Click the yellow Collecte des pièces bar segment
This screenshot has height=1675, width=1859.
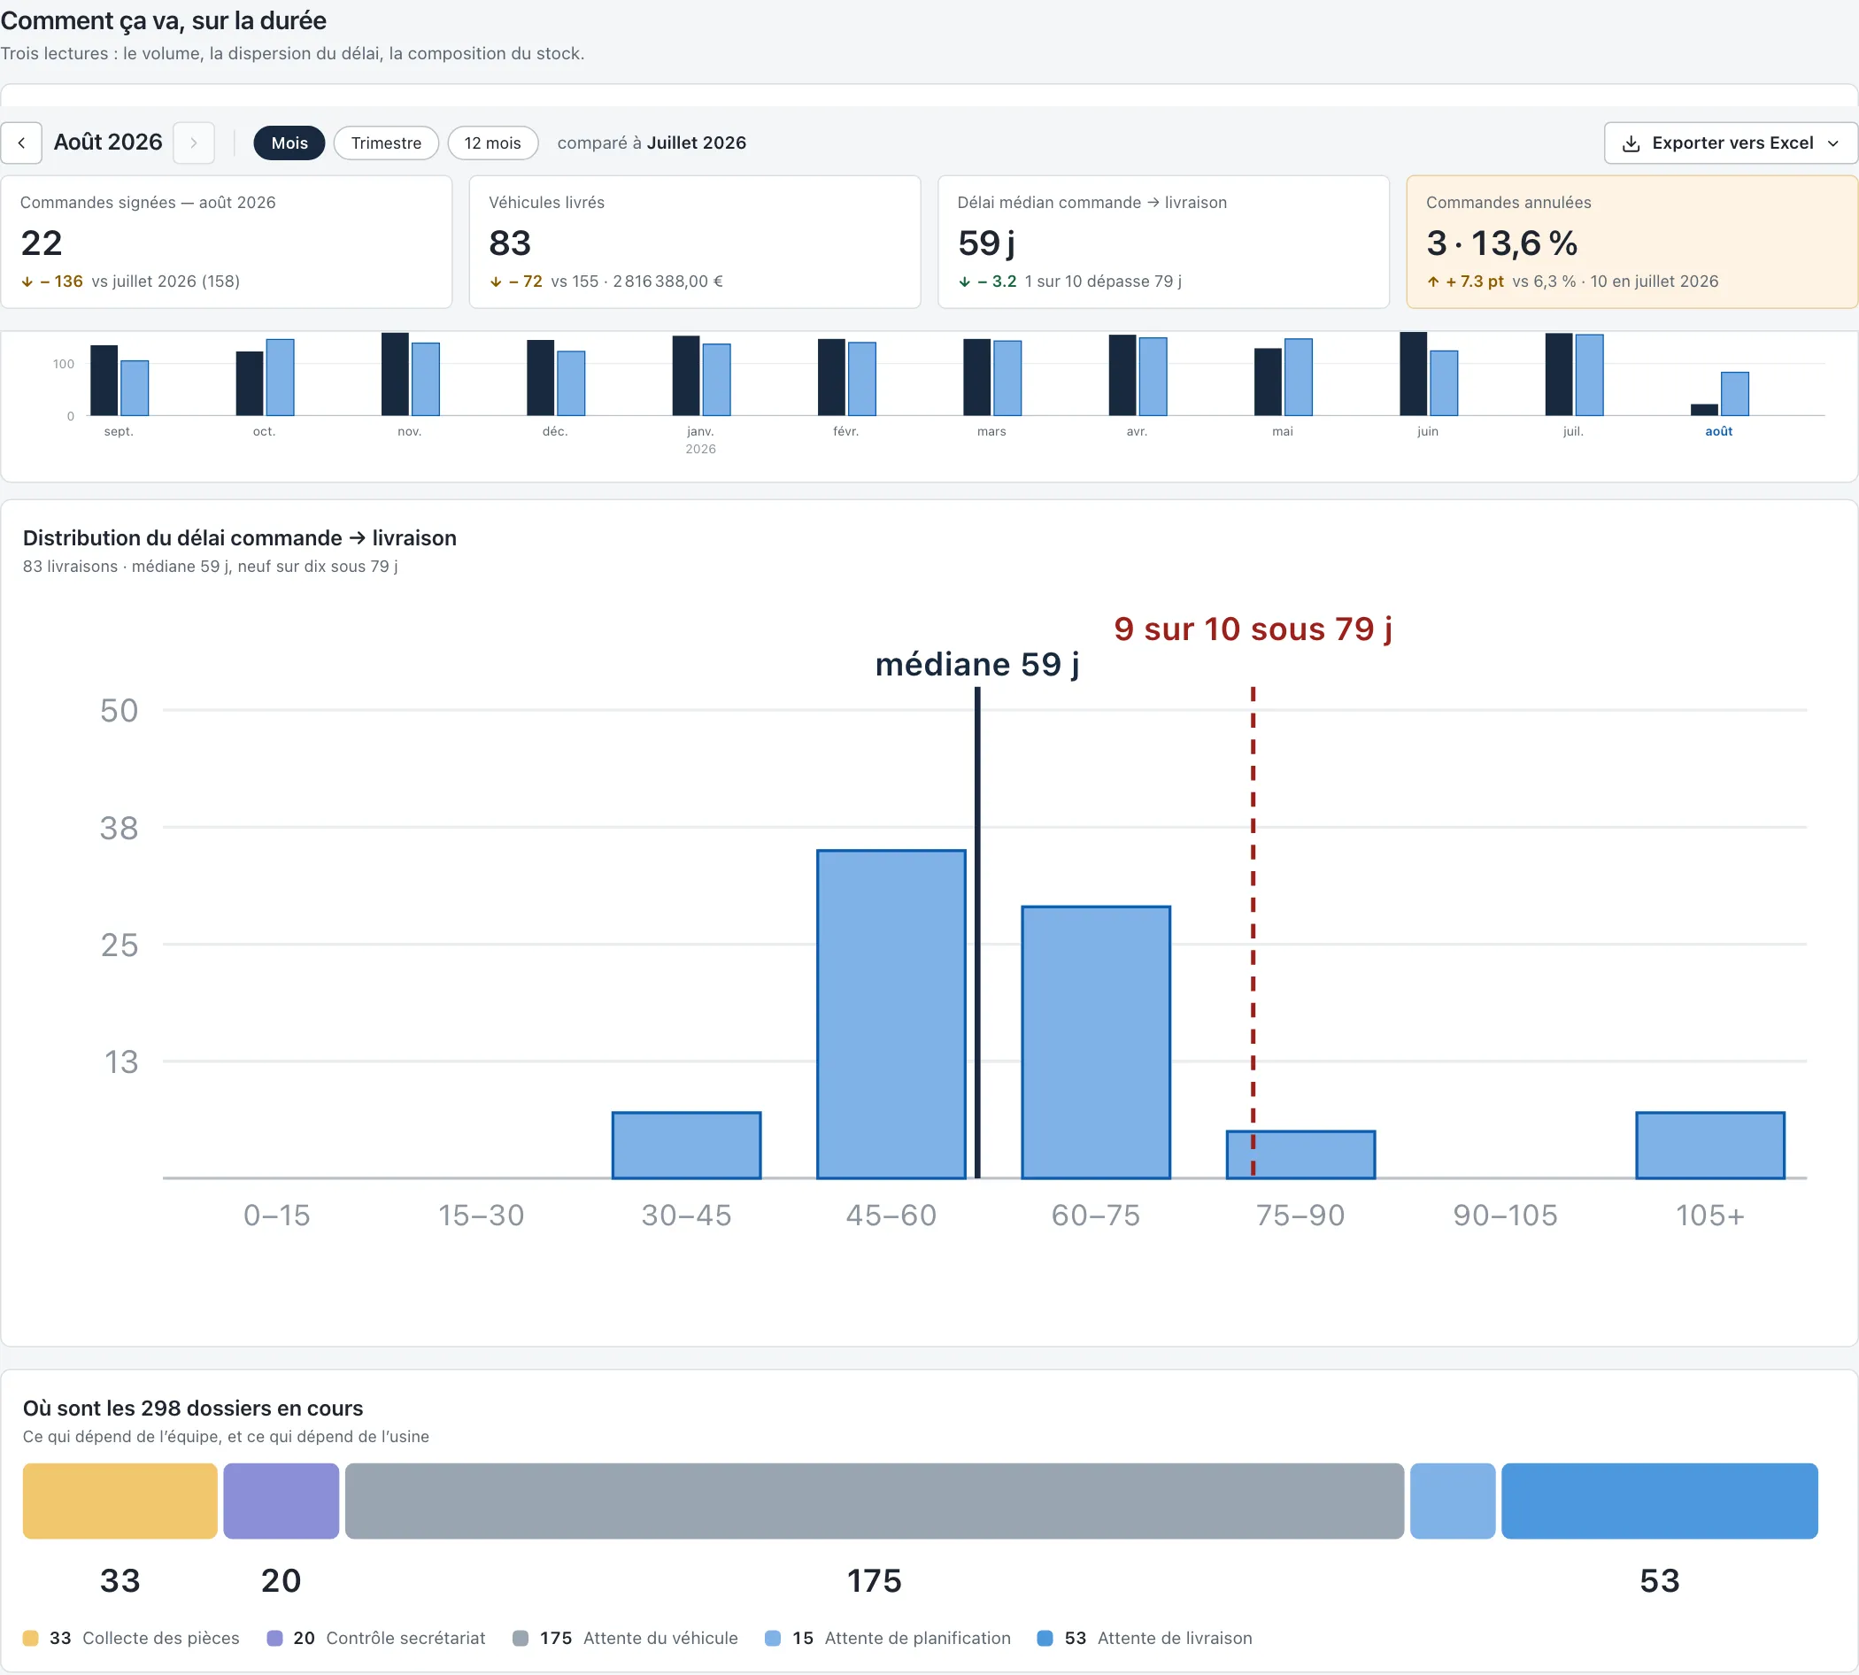(x=120, y=1501)
